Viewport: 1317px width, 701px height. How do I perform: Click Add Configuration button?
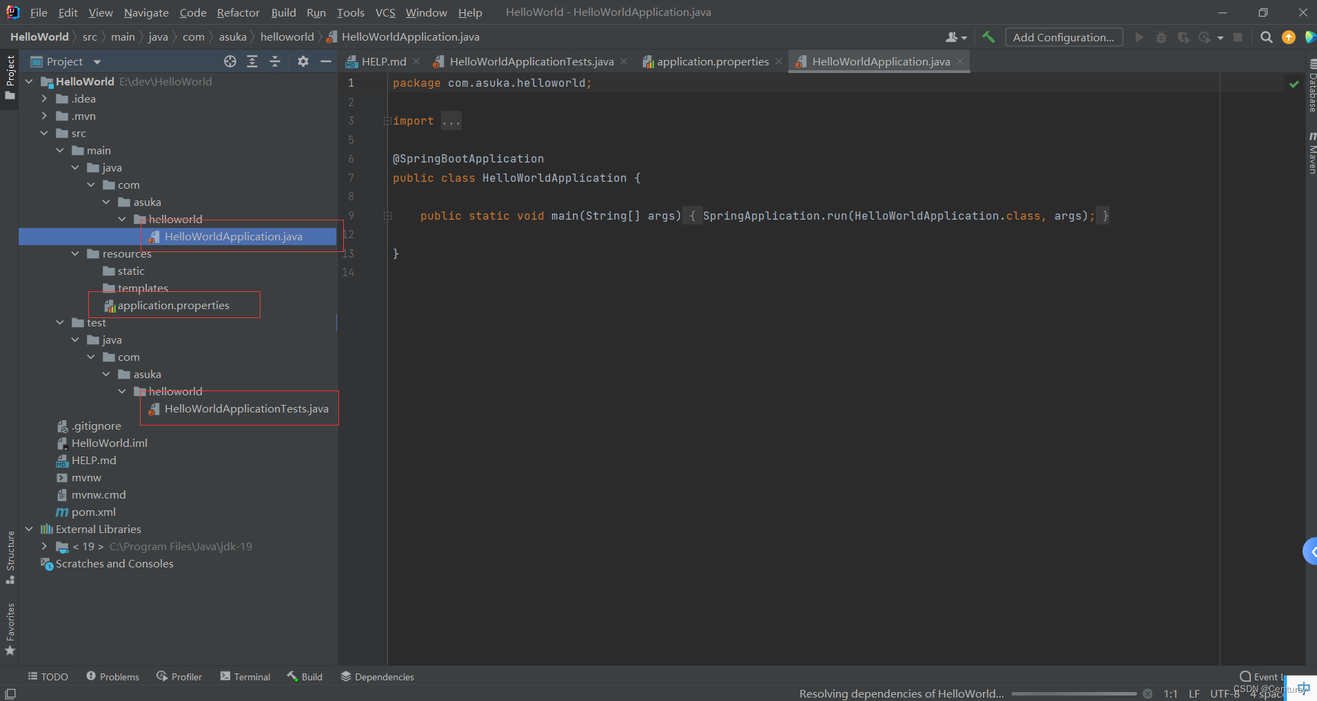(x=1063, y=37)
